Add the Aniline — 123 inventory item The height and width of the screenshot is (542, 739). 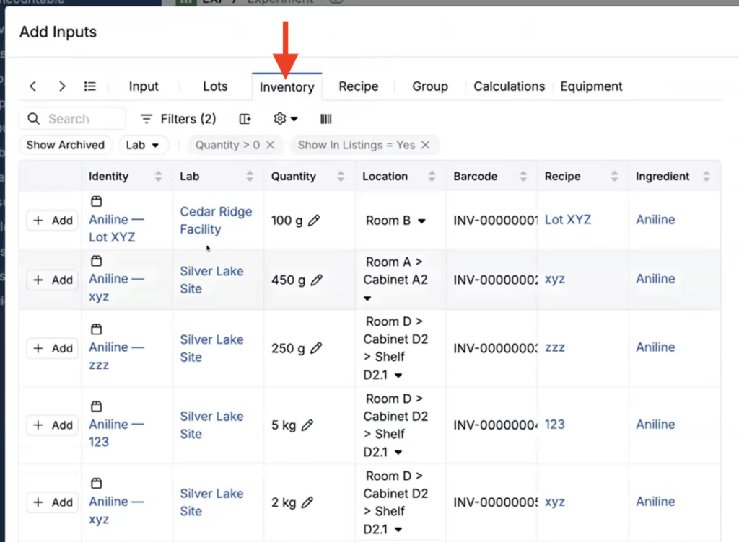click(x=52, y=425)
